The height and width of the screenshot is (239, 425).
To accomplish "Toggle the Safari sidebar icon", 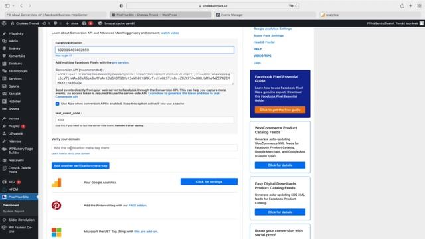I will point(7,6).
